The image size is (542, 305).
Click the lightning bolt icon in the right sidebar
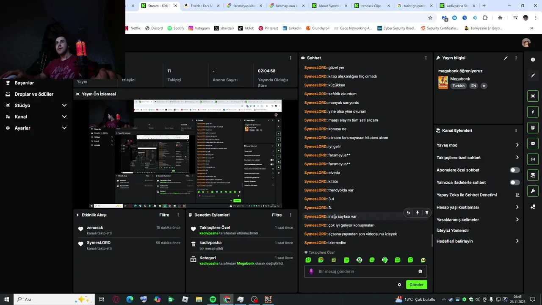[533, 112]
